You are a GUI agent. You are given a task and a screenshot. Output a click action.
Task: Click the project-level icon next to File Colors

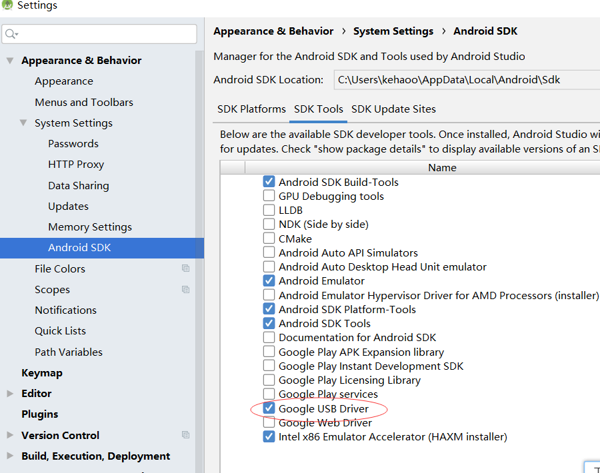(x=185, y=268)
